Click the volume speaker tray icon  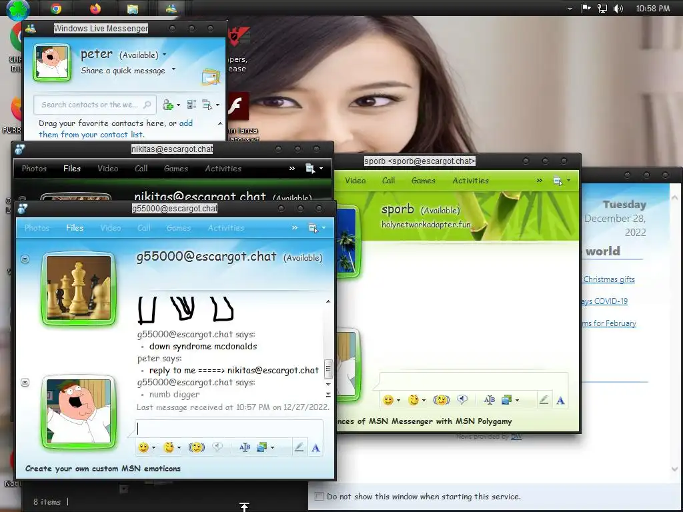point(618,8)
